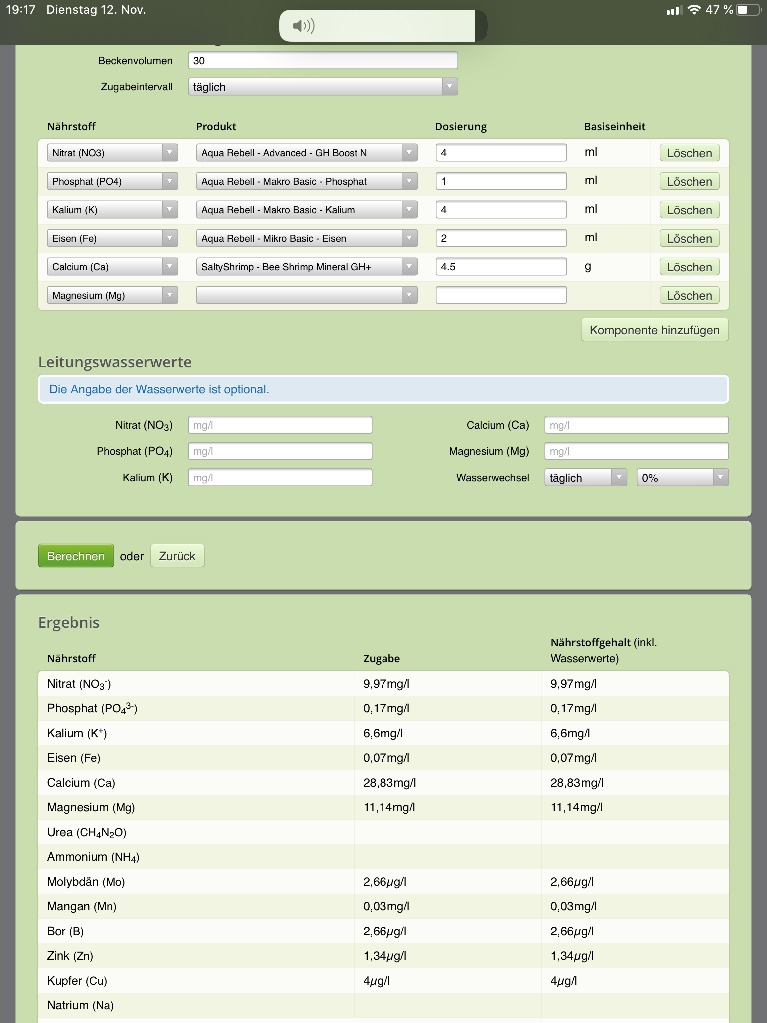Open the Makro Basic Phosphat product dropdown
767x1023 pixels.
click(307, 181)
